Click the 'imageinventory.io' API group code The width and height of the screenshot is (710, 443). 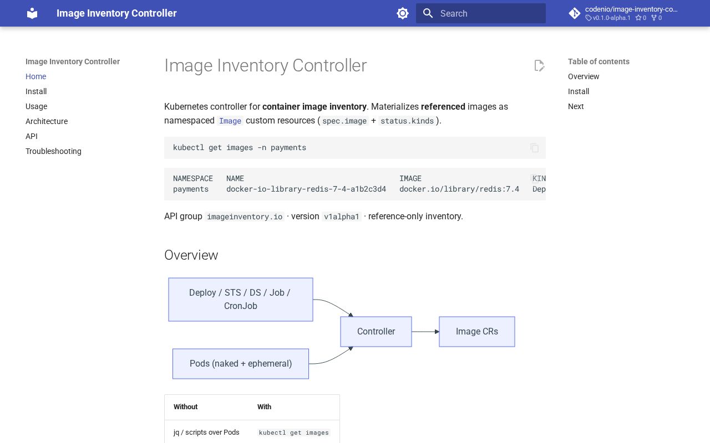point(245,217)
